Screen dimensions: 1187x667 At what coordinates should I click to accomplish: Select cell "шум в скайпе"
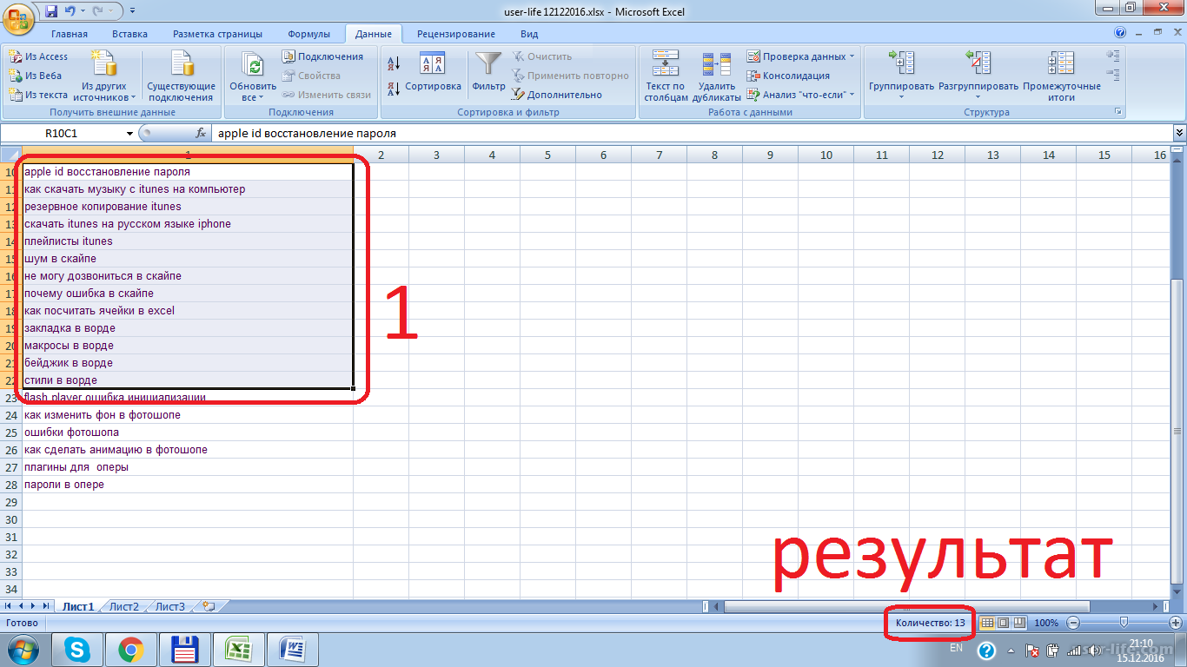188,259
